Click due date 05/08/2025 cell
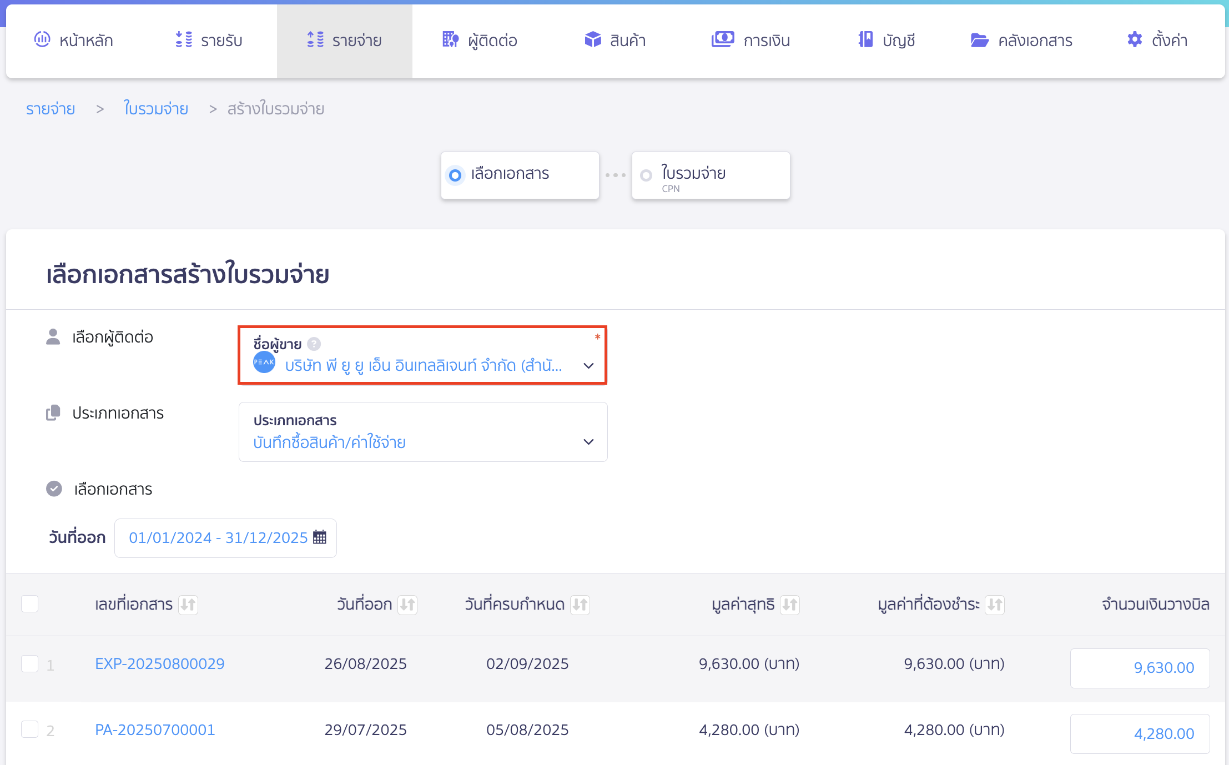1229x765 pixels. pyautogui.click(x=527, y=729)
